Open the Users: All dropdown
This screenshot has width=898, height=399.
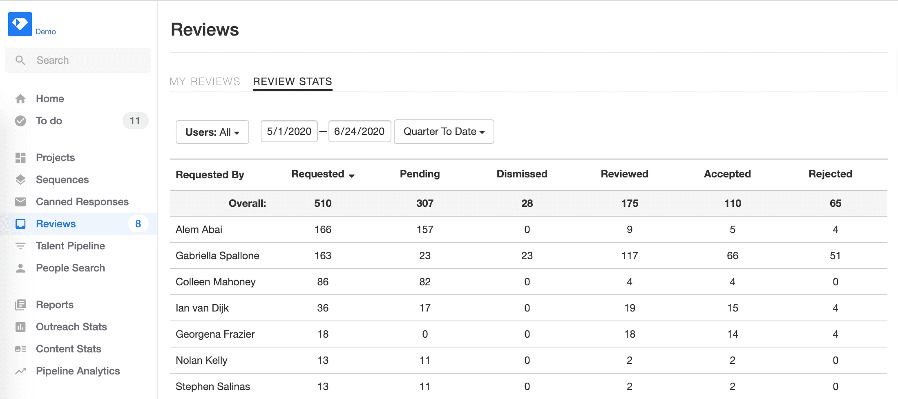tap(212, 132)
